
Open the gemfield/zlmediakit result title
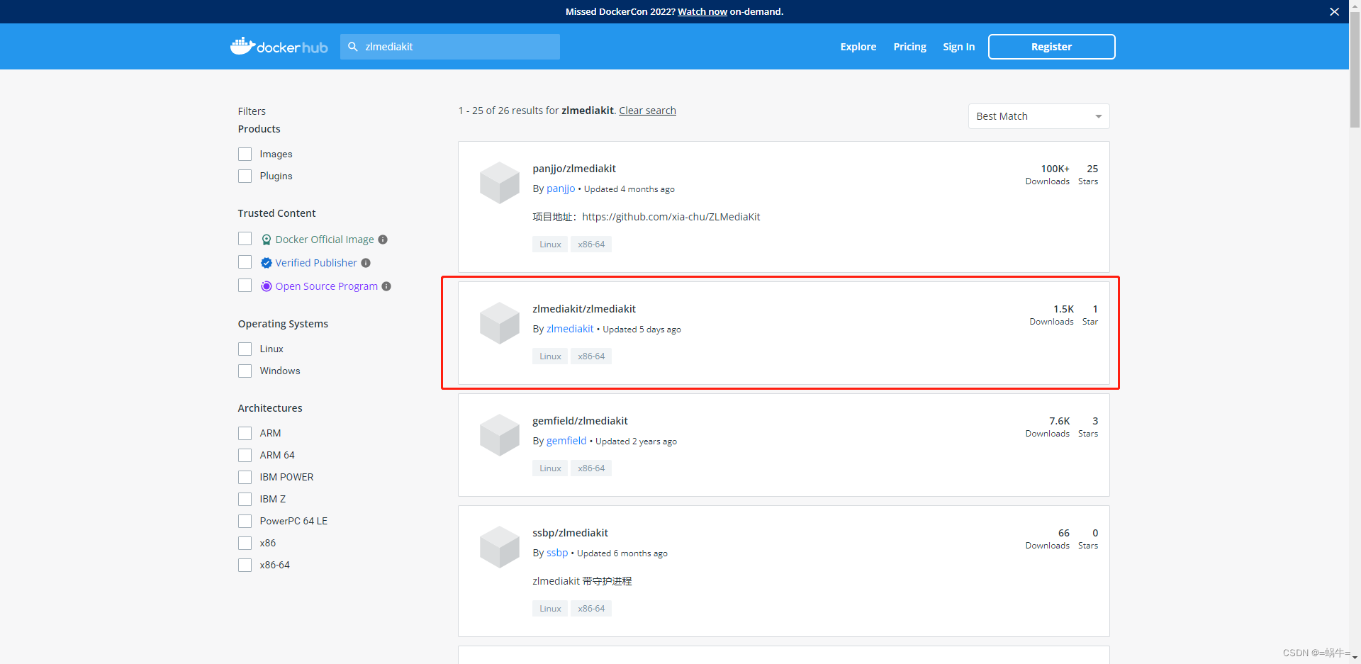point(580,421)
